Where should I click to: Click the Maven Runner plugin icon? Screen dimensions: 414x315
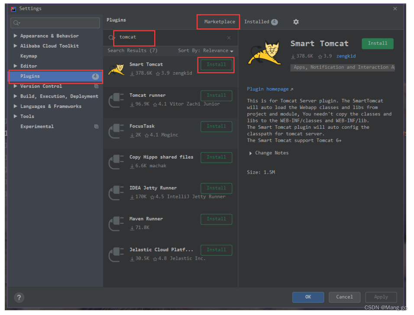(116, 223)
